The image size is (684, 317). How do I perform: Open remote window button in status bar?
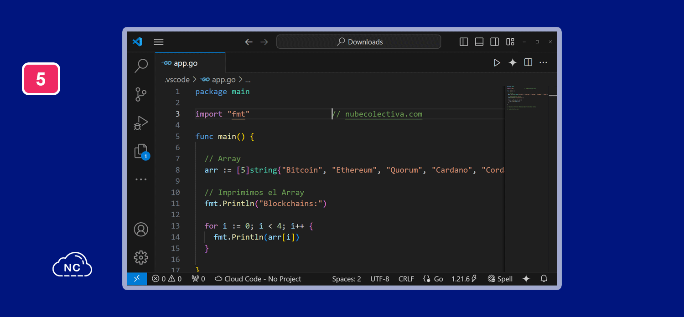[x=137, y=279]
